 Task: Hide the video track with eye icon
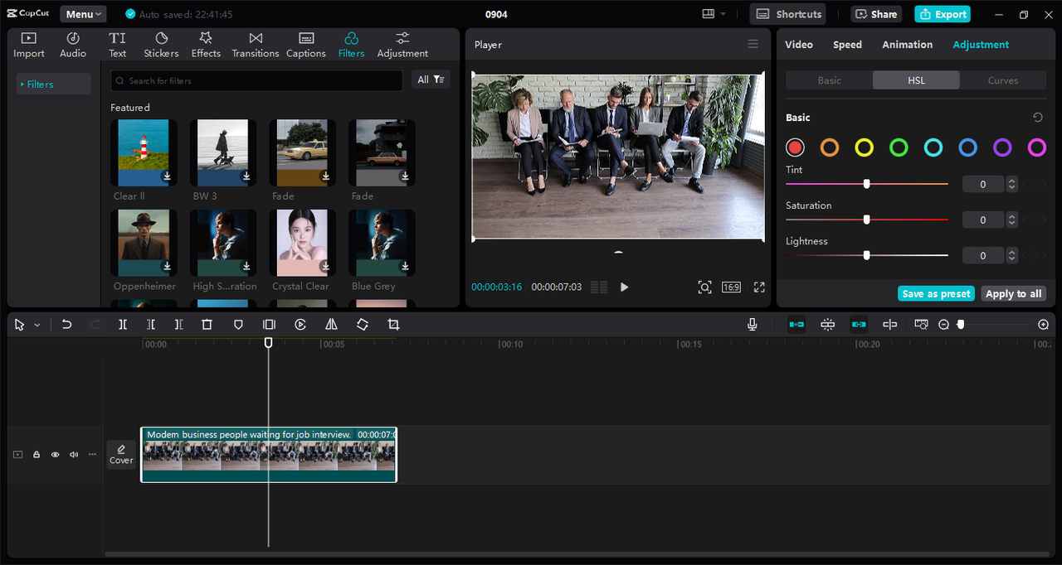(55, 455)
